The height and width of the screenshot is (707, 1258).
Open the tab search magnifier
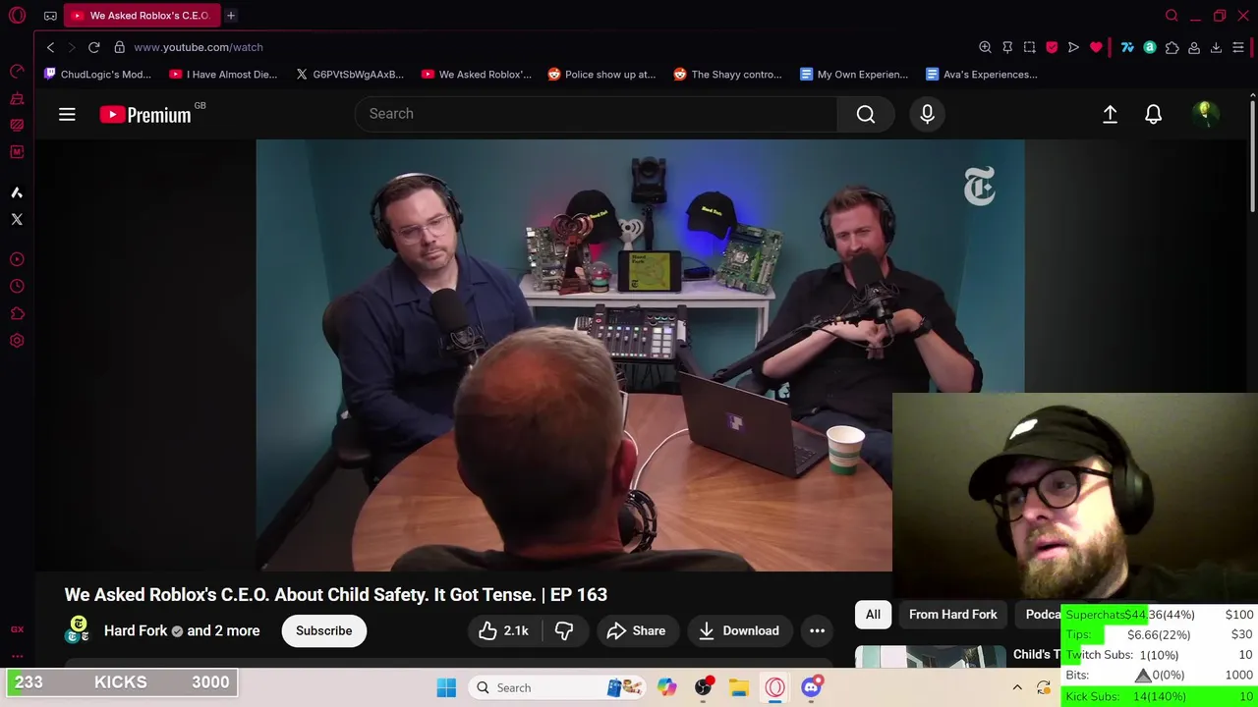click(1172, 16)
